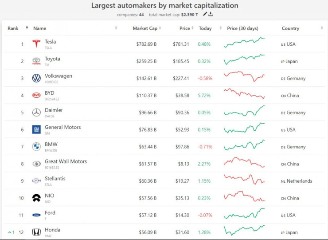328x240 pixels.
Task: Click the Toyota logo icon
Action: tap(36, 61)
